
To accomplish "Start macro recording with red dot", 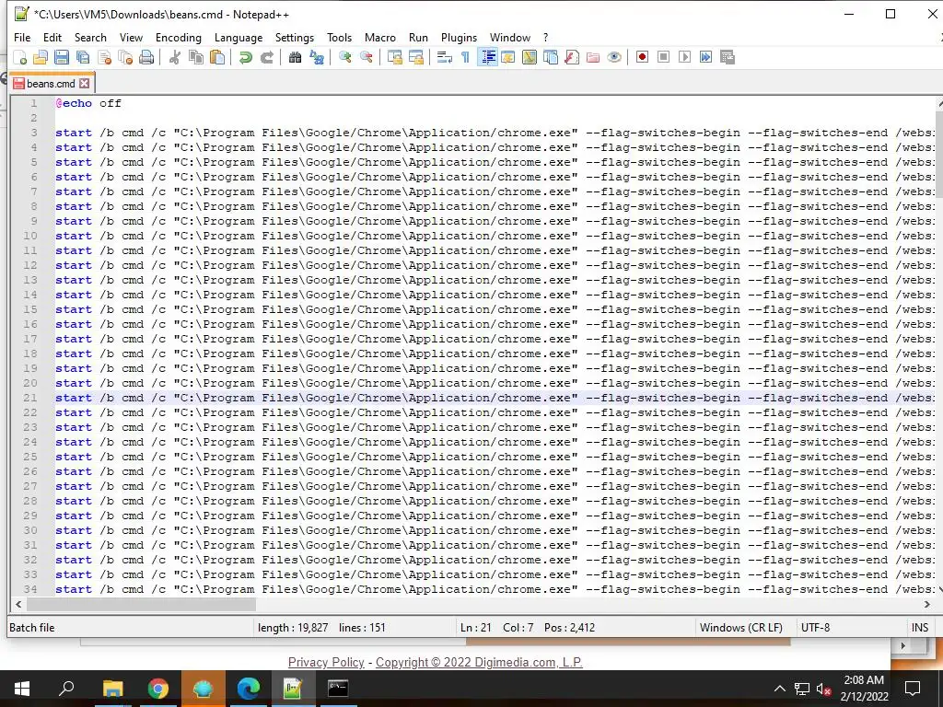I will tap(642, 57).
